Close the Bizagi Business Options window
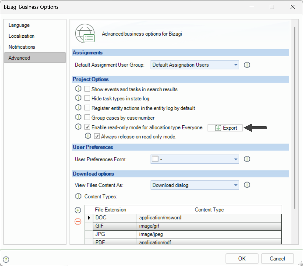The image size is (303, 266). (292, 7)
